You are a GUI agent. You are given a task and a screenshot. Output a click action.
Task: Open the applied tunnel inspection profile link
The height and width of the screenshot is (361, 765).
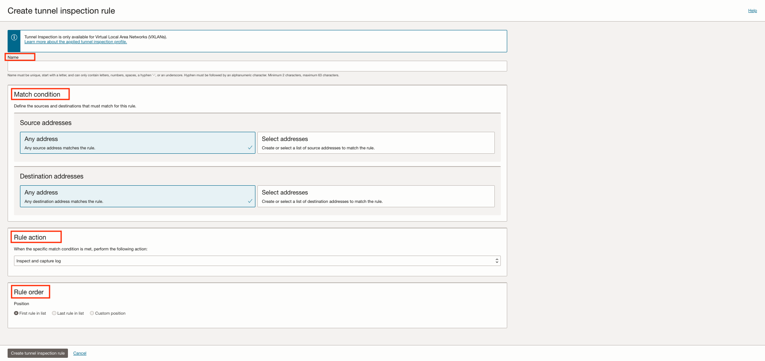point(75,42)
